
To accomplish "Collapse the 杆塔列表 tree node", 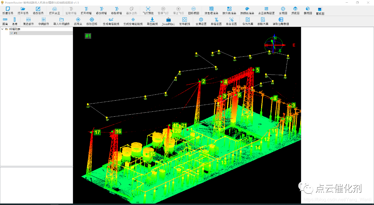I will (x=2, y=29).
